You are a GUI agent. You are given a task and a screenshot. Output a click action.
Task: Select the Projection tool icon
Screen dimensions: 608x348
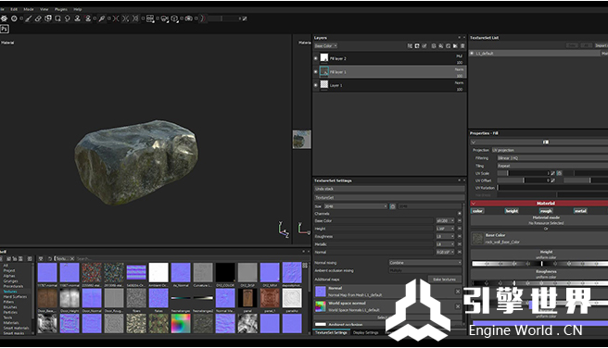point(47,19)
